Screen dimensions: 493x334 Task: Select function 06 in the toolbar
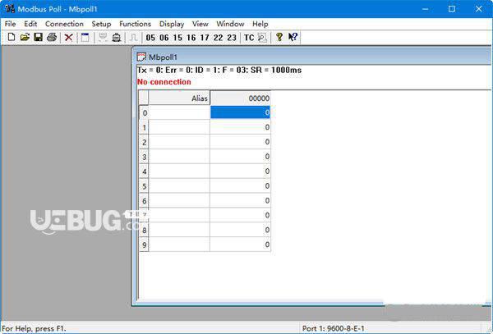164,38
